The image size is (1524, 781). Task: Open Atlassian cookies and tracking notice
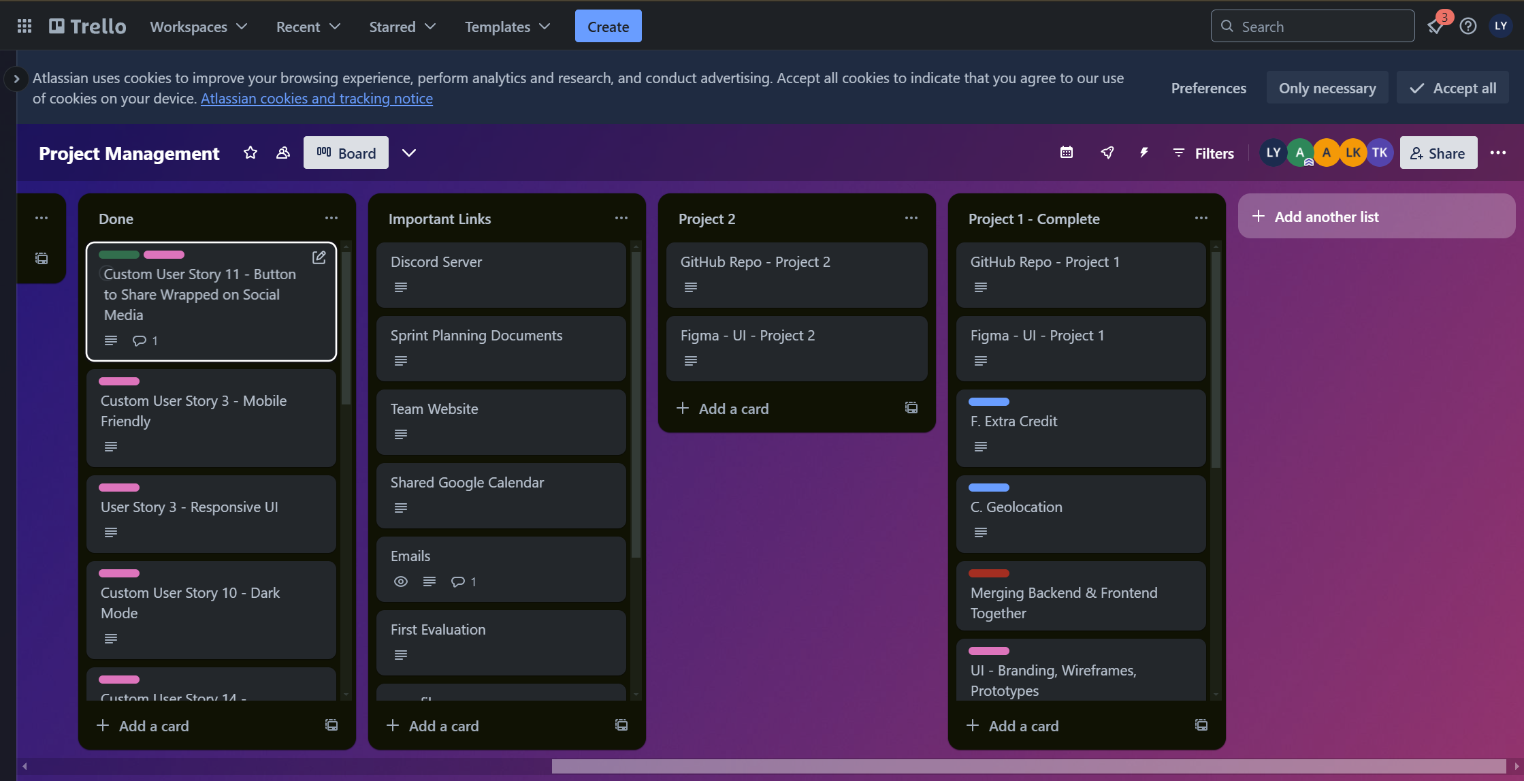pyautogui.click(x=317, y=99)
